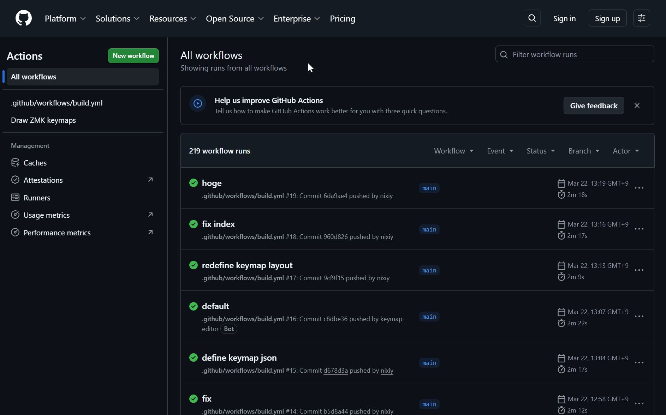Open the hoge workflow run
Screen dimensions: 666x415
pyautogui.click(x=212, y=183)
